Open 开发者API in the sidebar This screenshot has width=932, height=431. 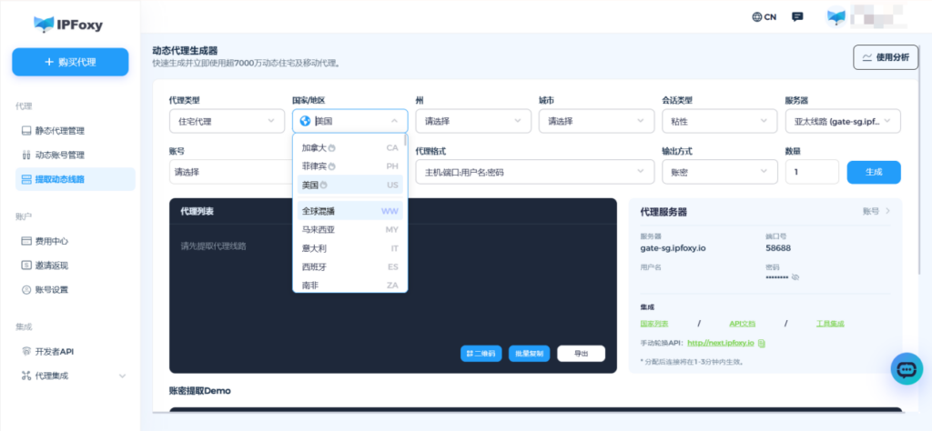53,351
